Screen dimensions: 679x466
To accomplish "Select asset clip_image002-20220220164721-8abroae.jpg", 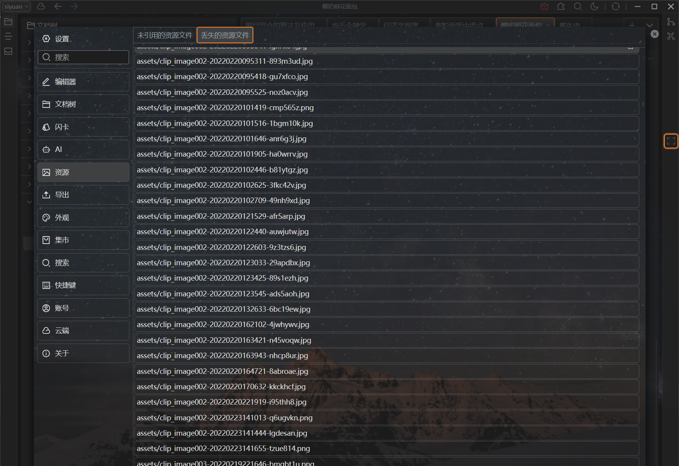I will 387,372.
